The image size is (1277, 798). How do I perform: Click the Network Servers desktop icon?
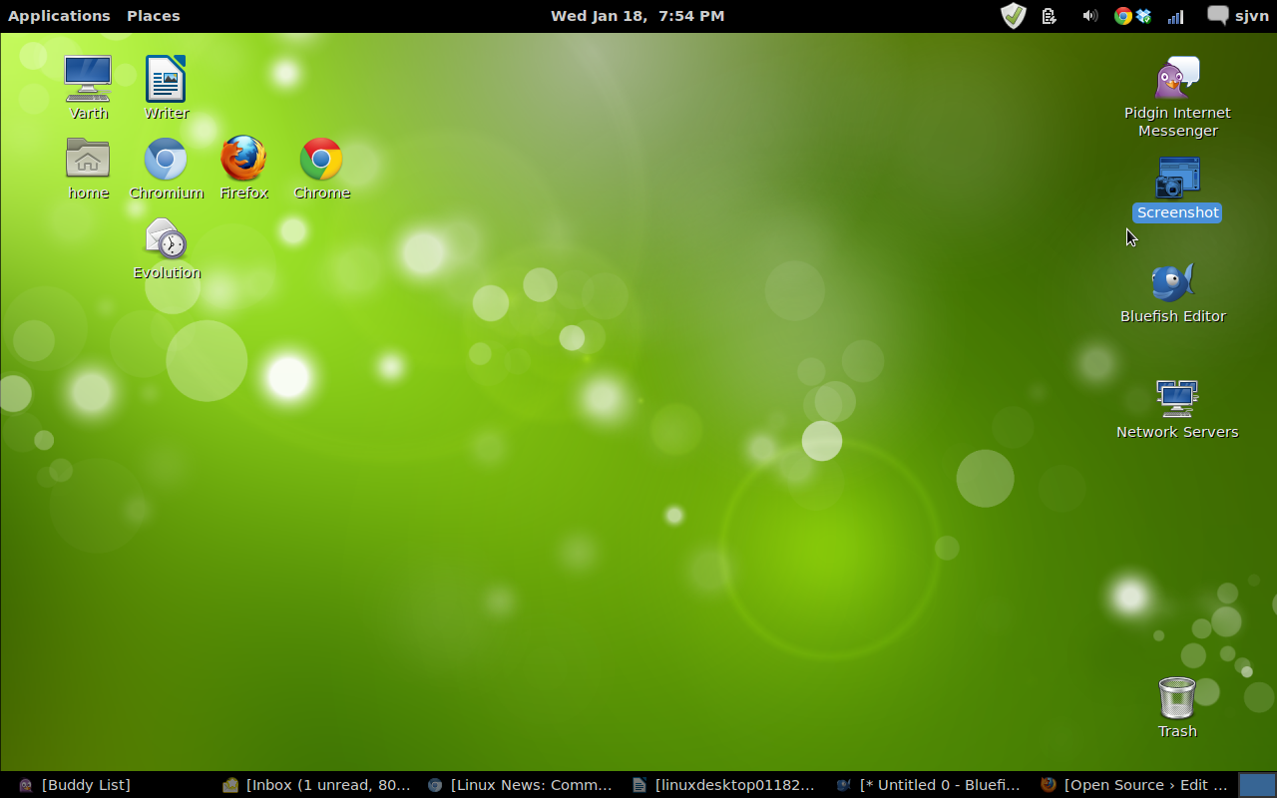pyautogui.click(x=1177, y=398)
